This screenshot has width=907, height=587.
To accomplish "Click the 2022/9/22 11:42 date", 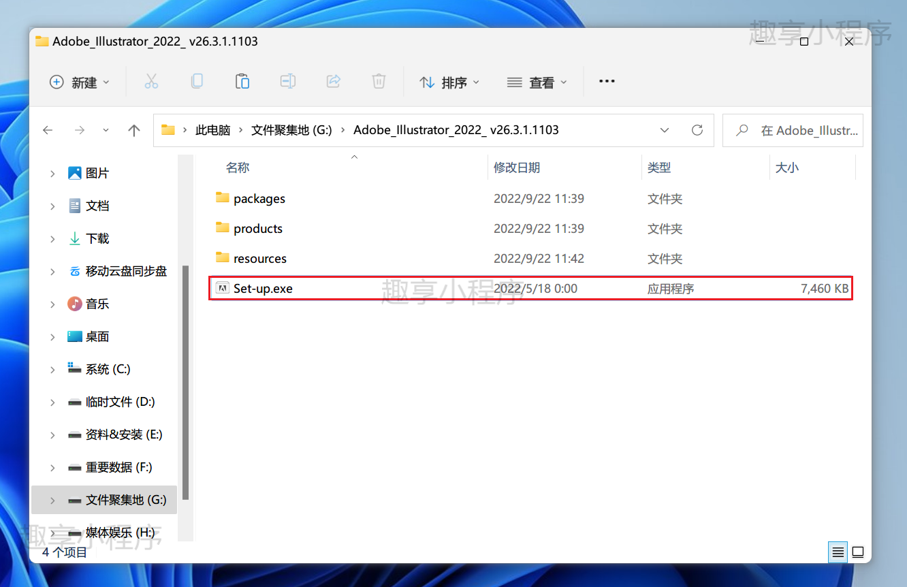I will (x=539, y=259).
